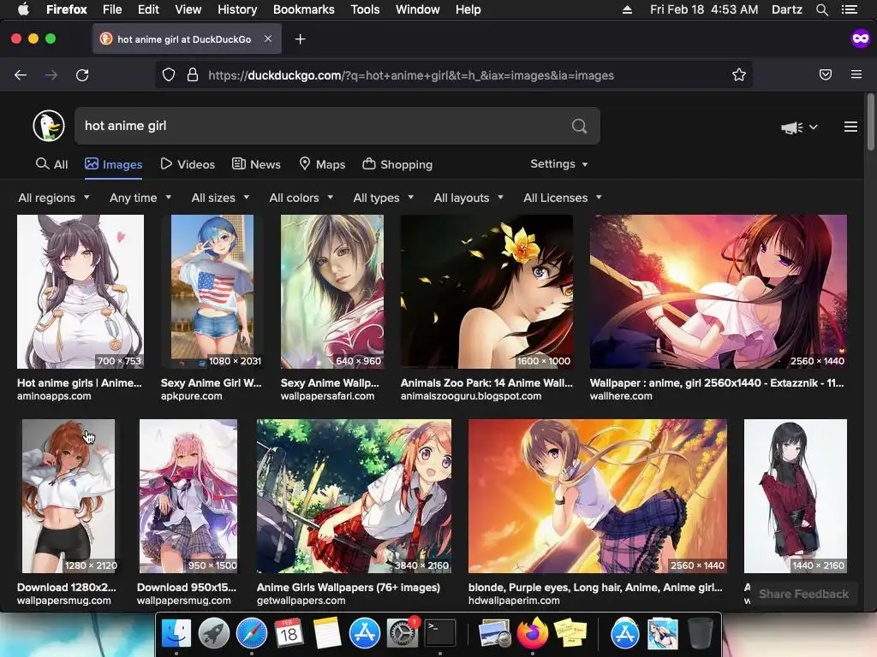Switch to News tab
The image size is (877, 657).
(256, 164)
